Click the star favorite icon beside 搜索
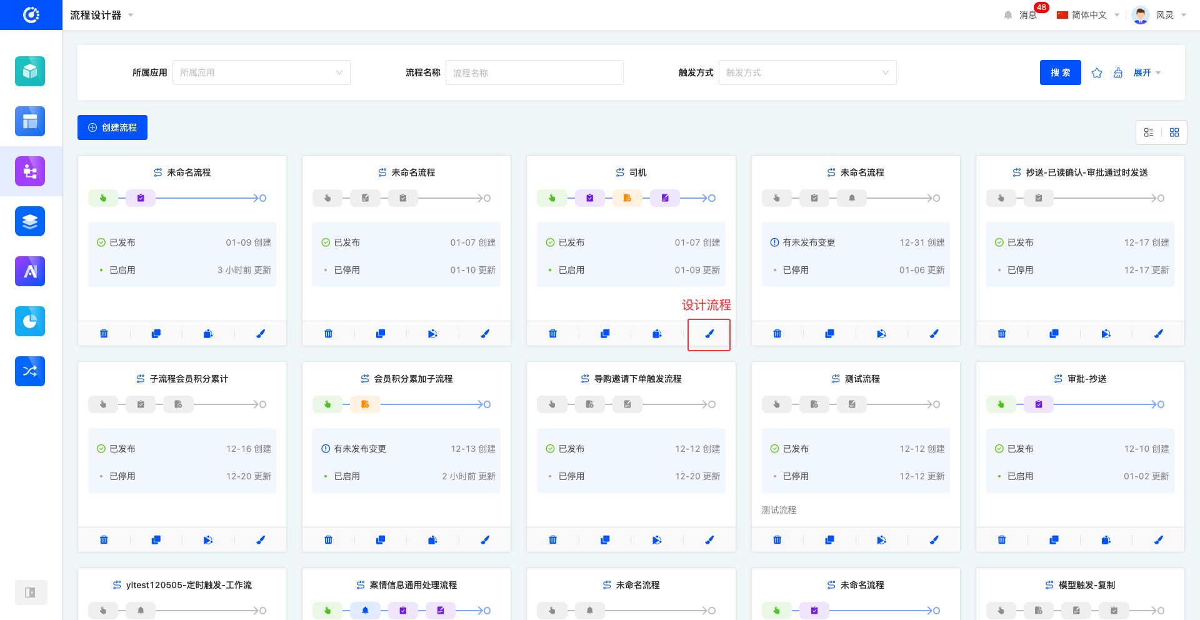Image resolution: width=1200 pixels, height=620 pixels. click(1097, 73)
